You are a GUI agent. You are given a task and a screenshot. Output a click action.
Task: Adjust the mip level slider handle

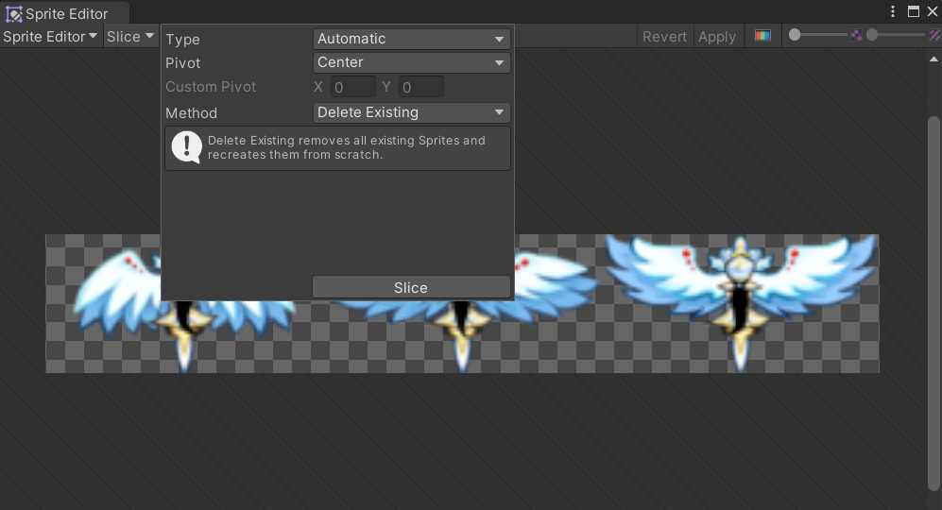click(x=872, y=35)
